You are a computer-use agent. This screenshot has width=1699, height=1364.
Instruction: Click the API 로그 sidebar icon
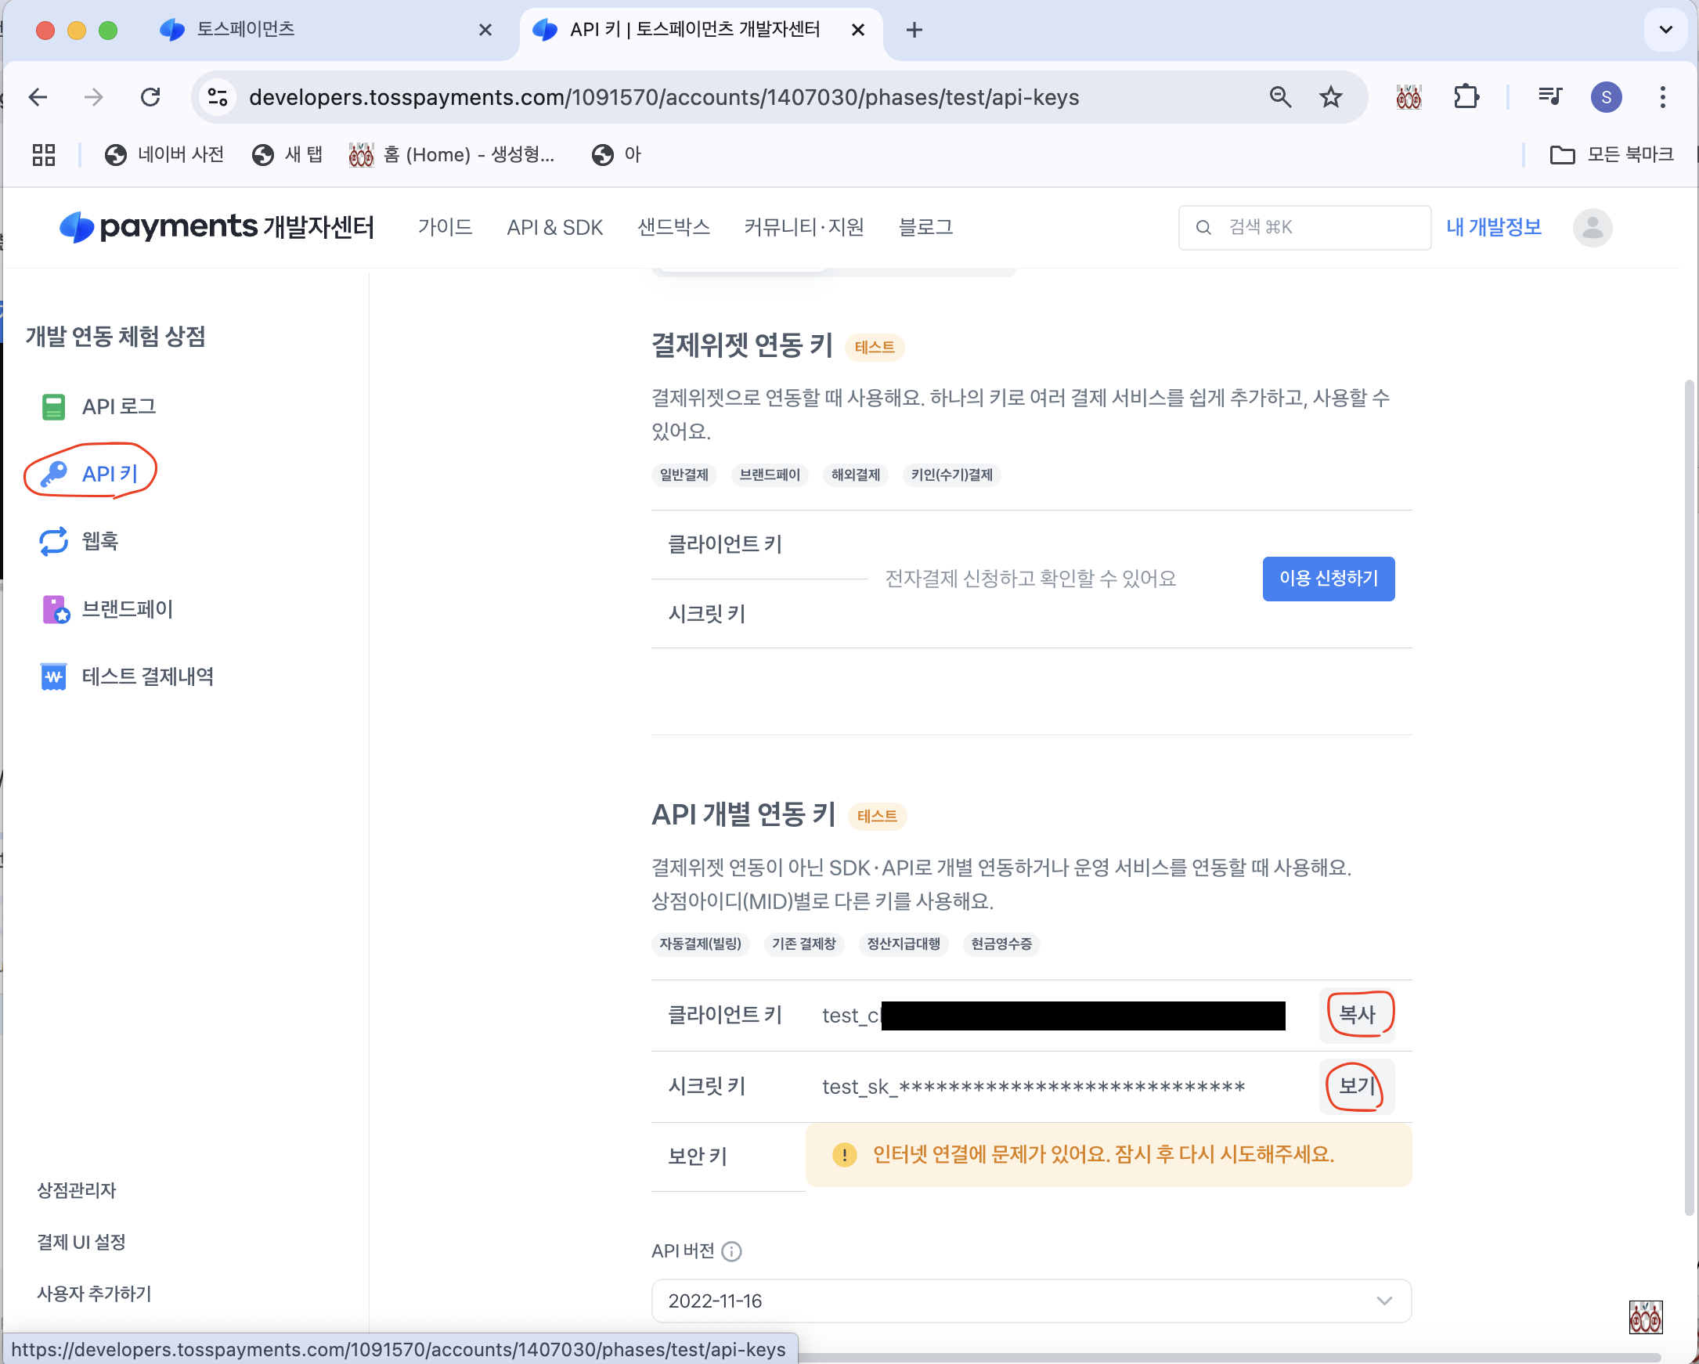click(x=53, y=406)
